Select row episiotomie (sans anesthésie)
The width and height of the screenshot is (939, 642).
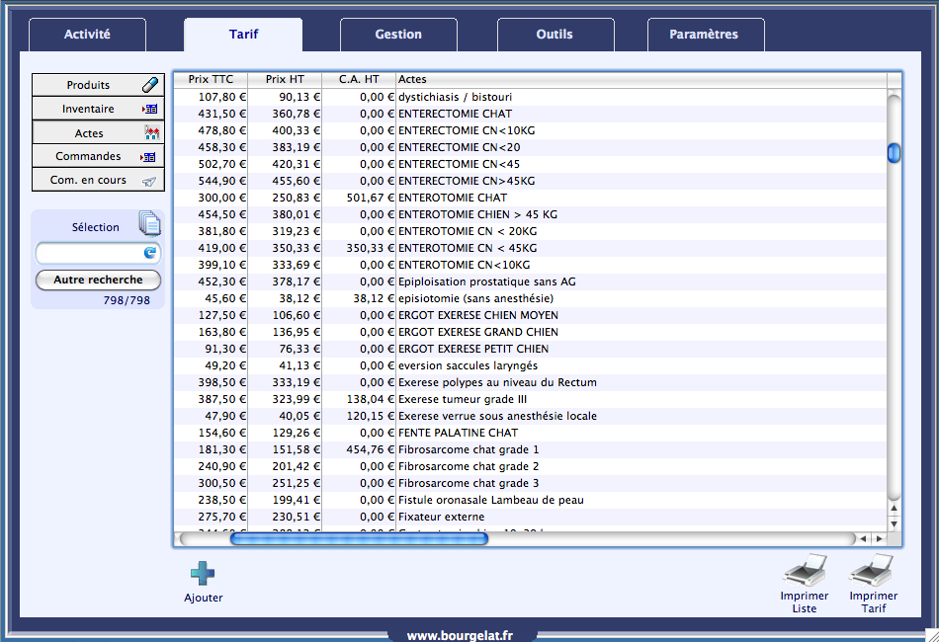tap(530, 298)
